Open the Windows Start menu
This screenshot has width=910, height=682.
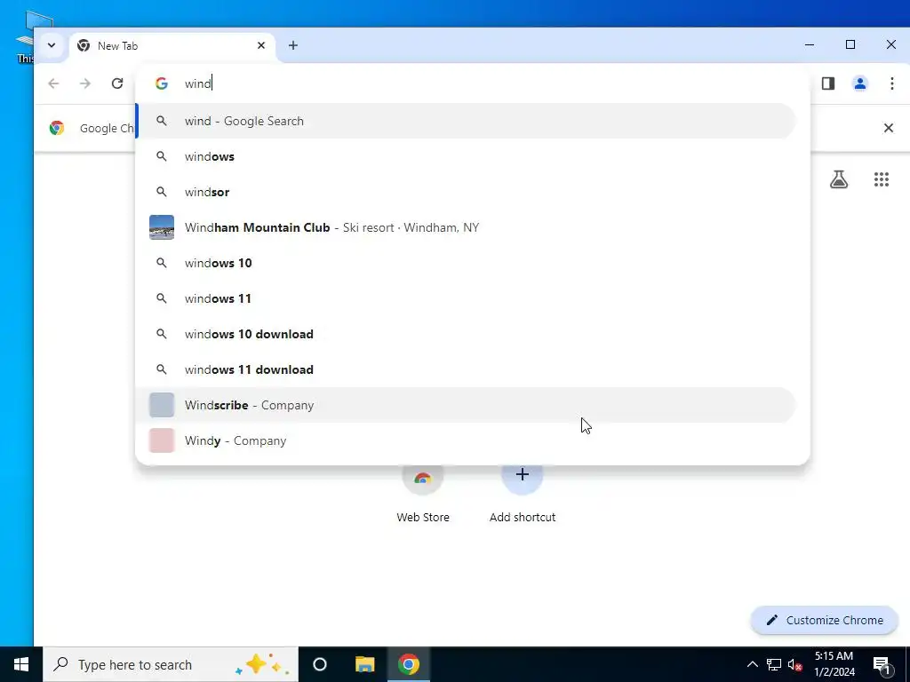click(21, 664)
